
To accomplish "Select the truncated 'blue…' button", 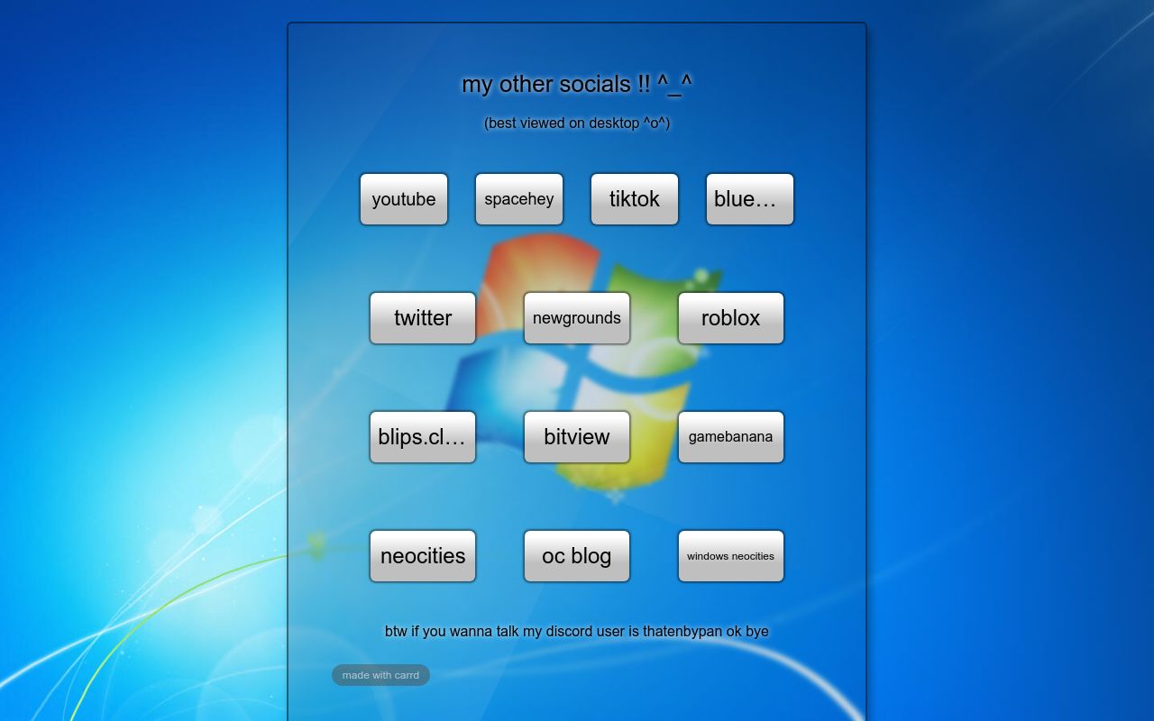I will [750, 199].
